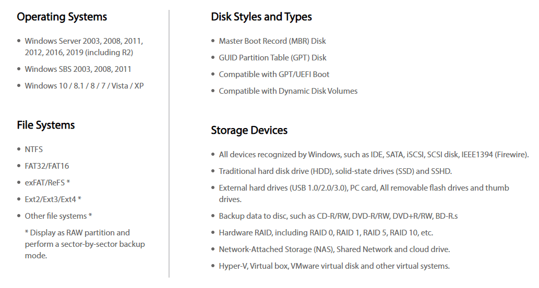539x288 pixels.
Task: Select the Other file systems item
Action: coord(58,216)
